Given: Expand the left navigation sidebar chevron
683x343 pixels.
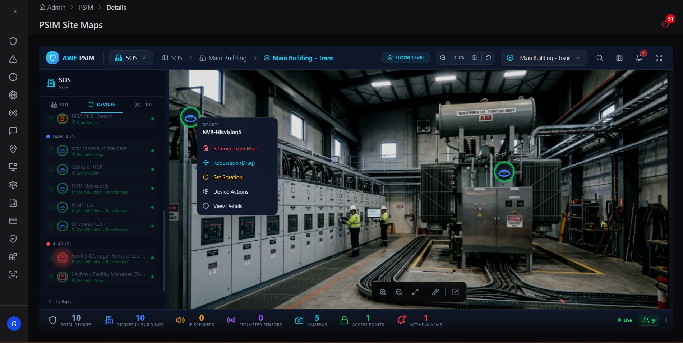Looking at the screenshot, I should point(15,11).
